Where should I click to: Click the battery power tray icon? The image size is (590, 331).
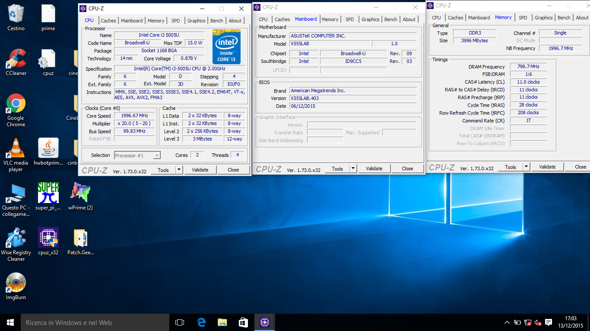(x=517, y=322)
